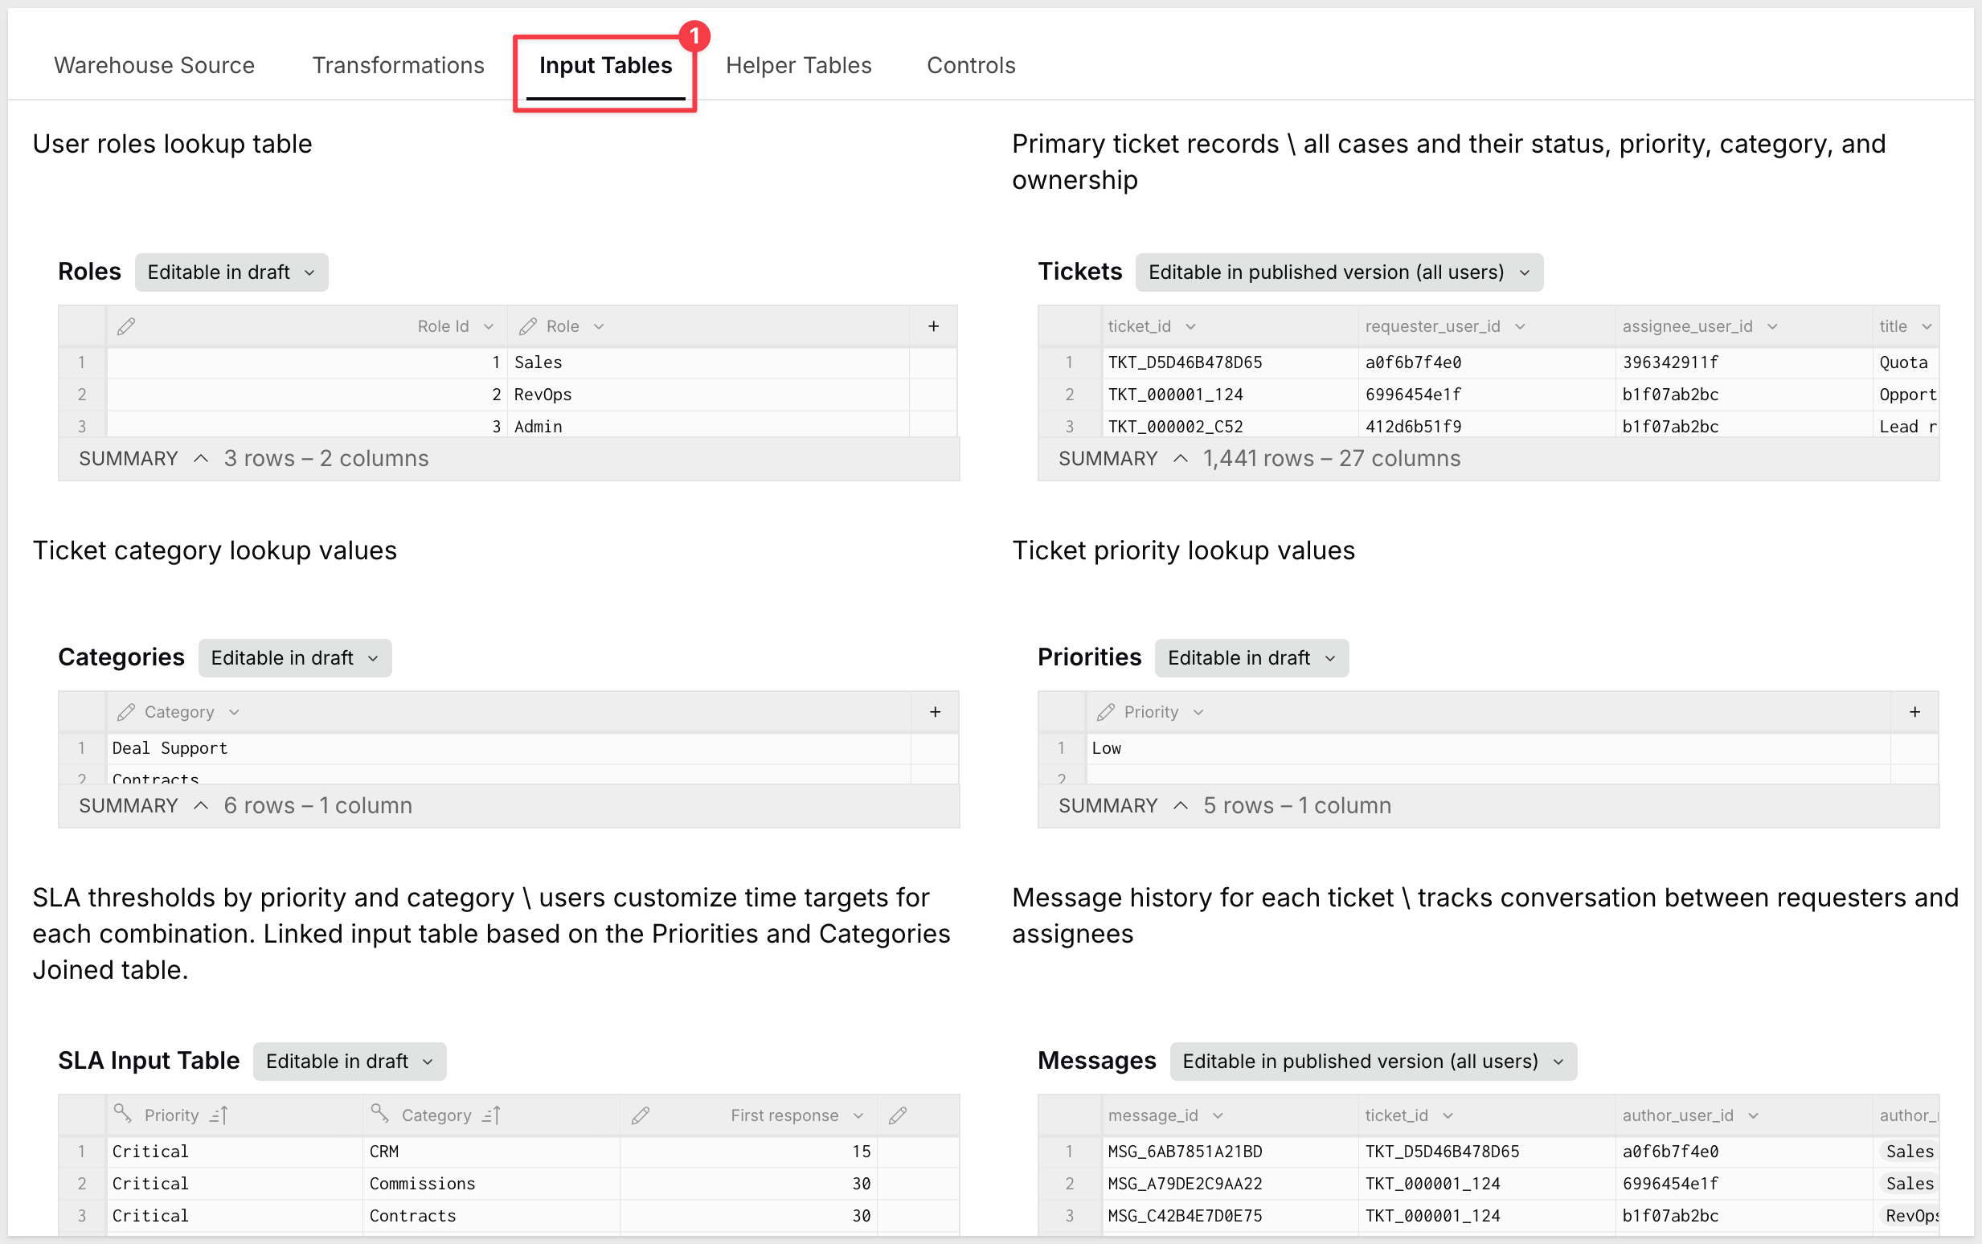Open message_id column menu
Screen dimensions: 1982x1244
tap(1218, 1115)
